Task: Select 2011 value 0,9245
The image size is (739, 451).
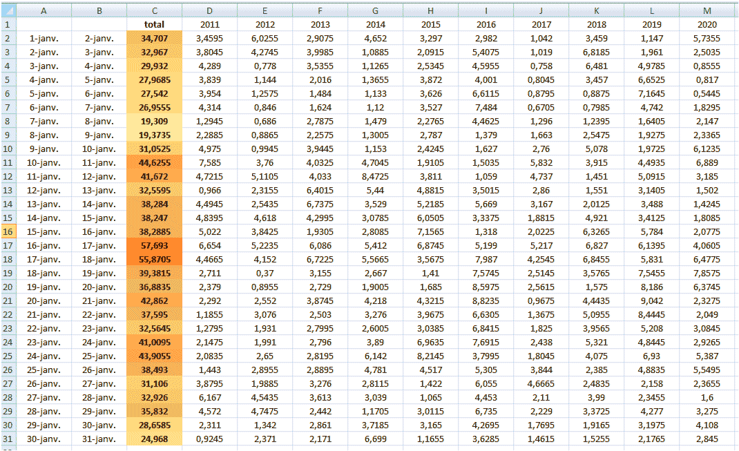Action: coord(210,439)
